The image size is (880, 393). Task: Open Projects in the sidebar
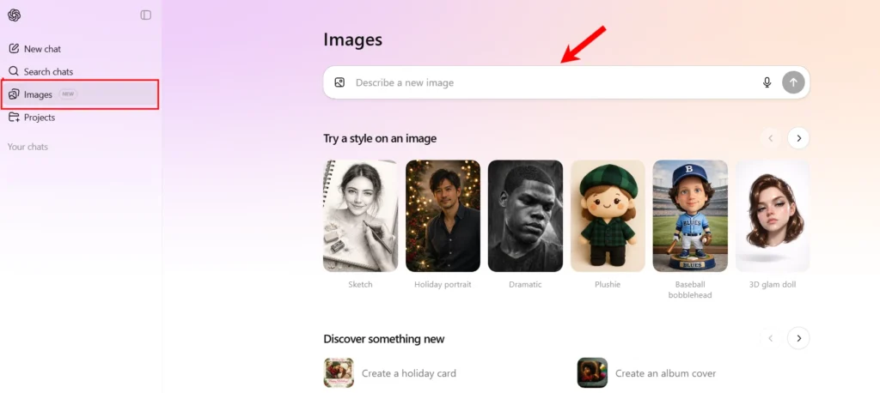(x=81, y=118)
